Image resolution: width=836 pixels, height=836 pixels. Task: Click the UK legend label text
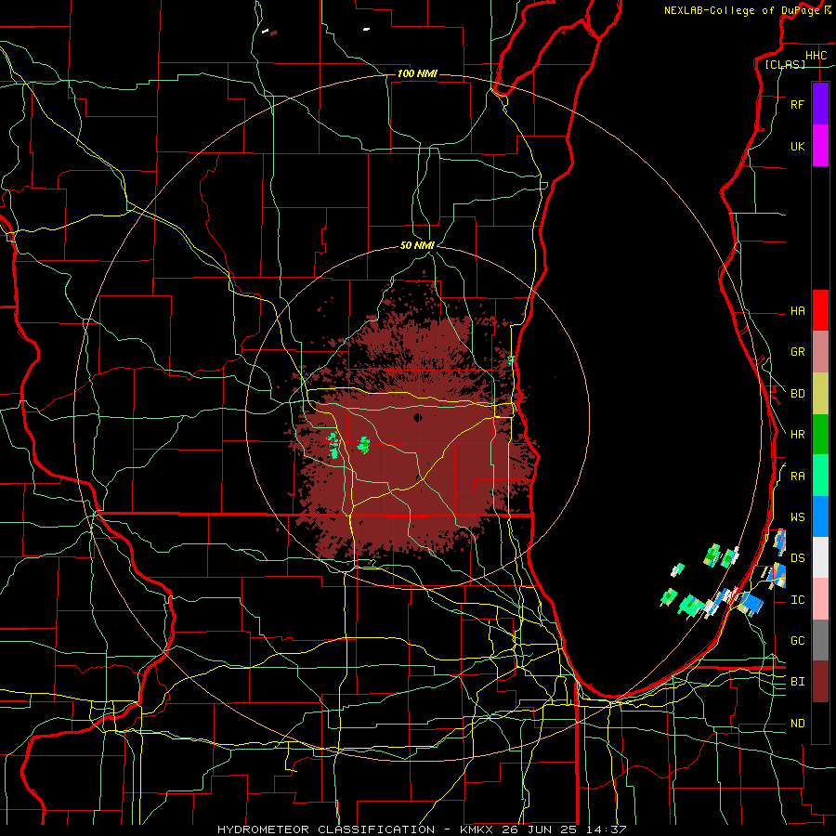tap(797, 146)
